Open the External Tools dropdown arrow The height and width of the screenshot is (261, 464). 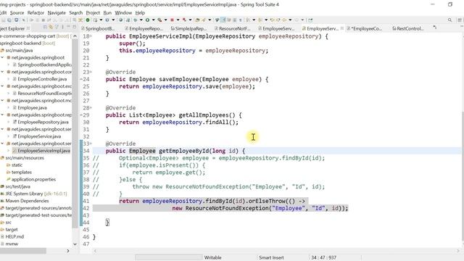(x=166, y=20)
